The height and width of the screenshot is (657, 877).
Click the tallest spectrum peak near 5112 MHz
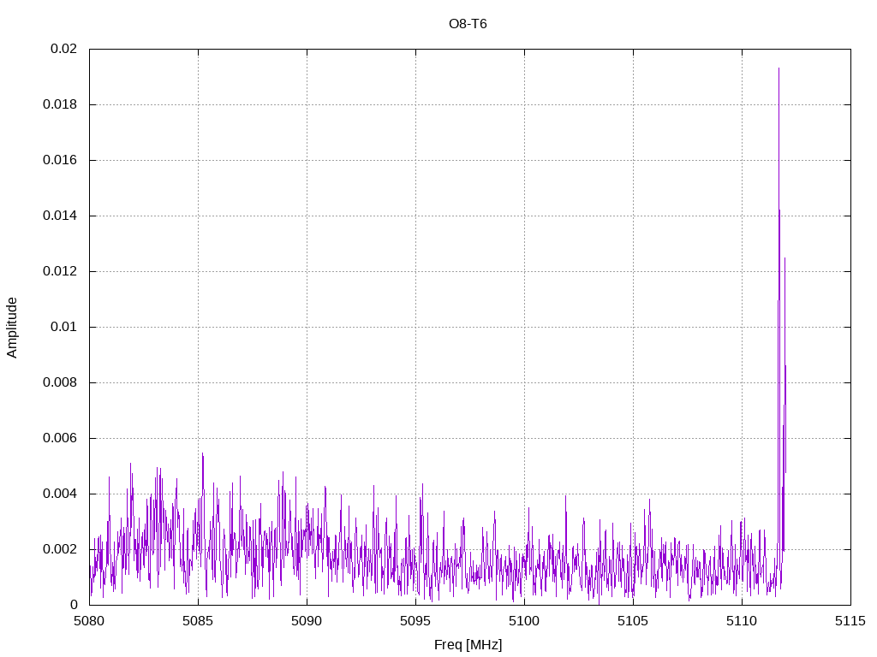coord(779,69)
